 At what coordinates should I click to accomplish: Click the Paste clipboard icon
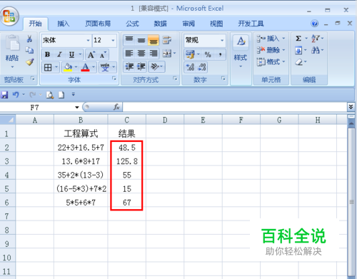12,43
